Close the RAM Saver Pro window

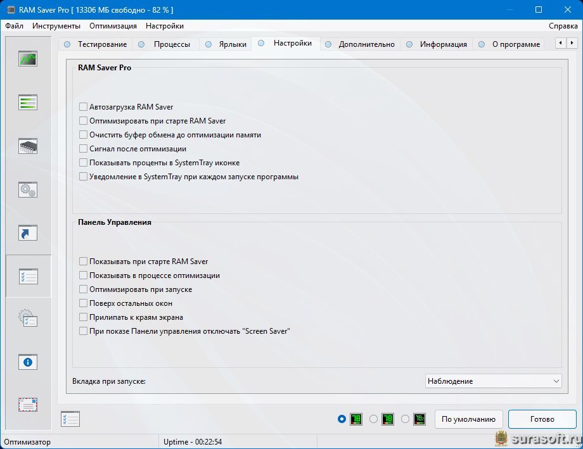coord(568,9)
